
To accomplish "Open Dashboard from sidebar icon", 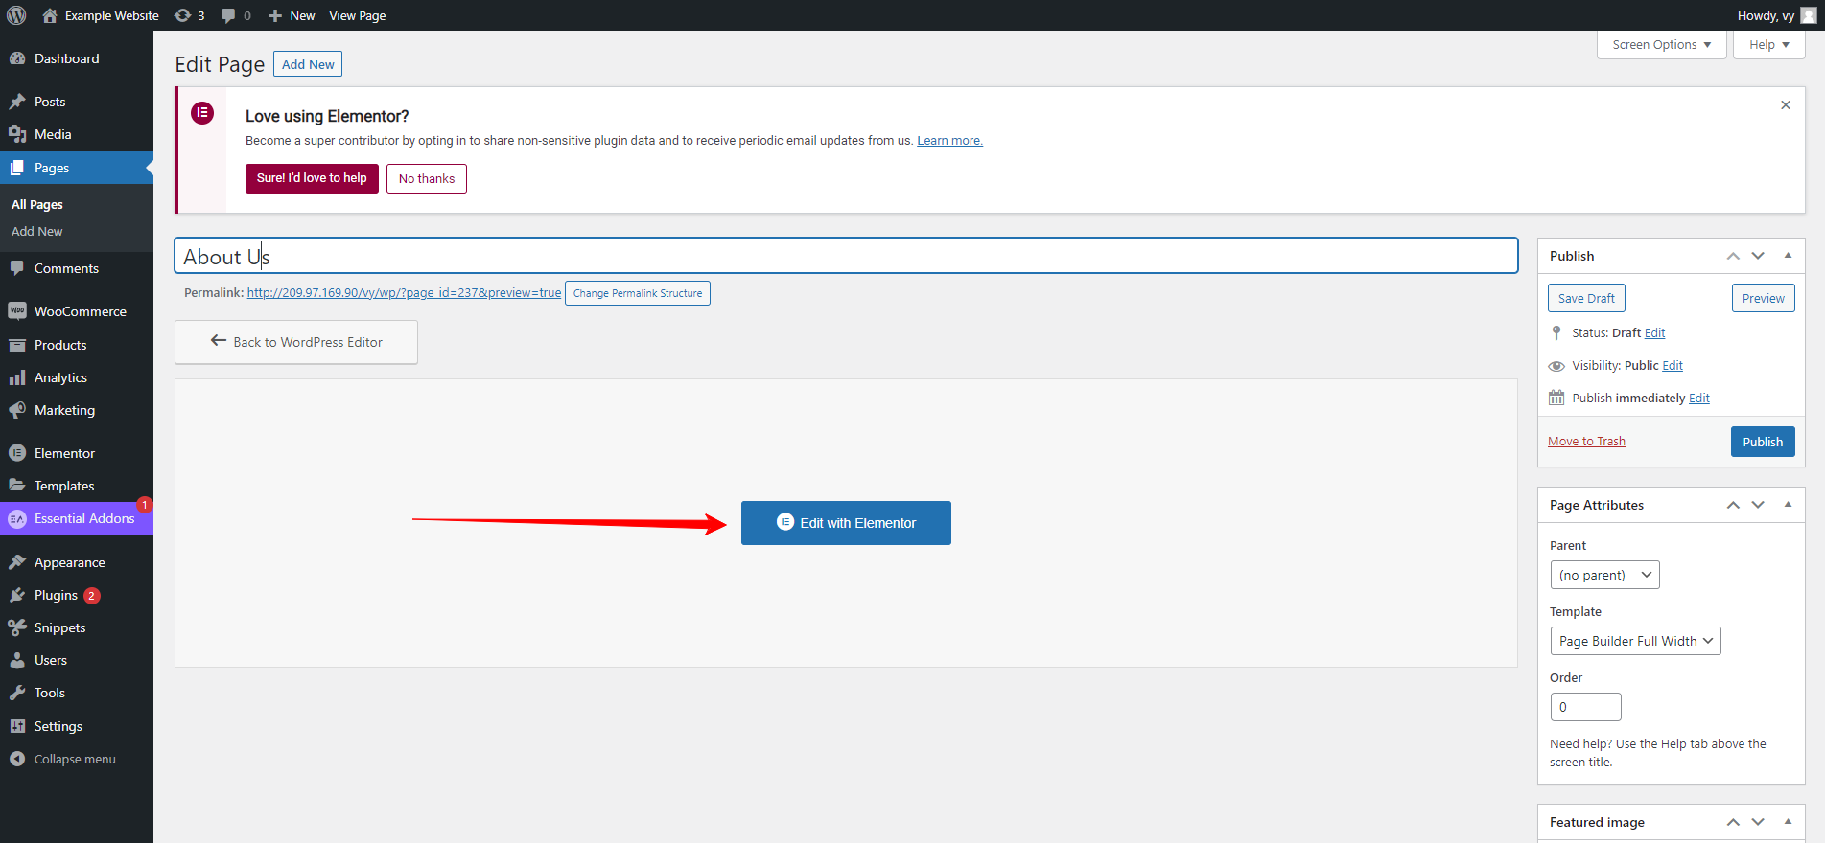I will click(x=17, y=58).
